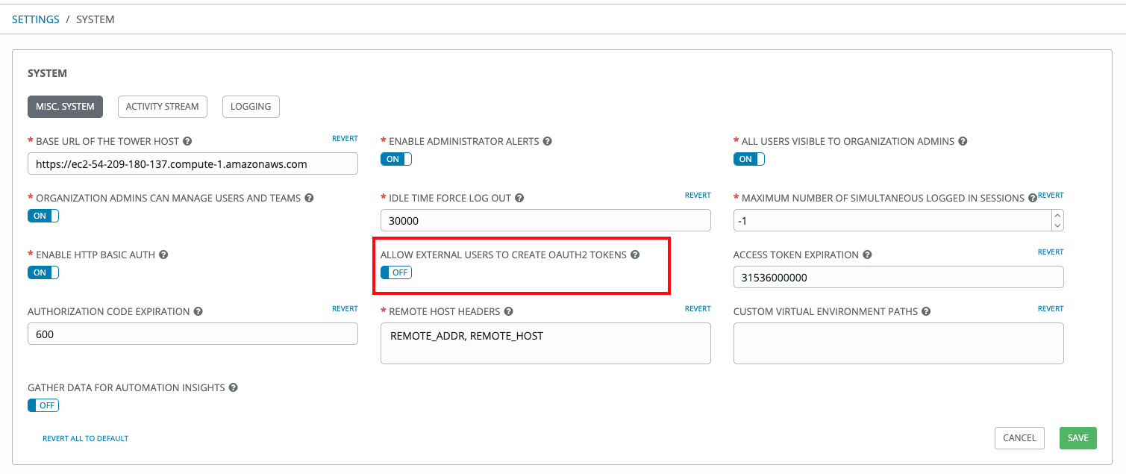This screenshot has height=474, width=1126.
Task: Show help for Allow External Users OAuth2 Tokens
Action: point(635,255)
